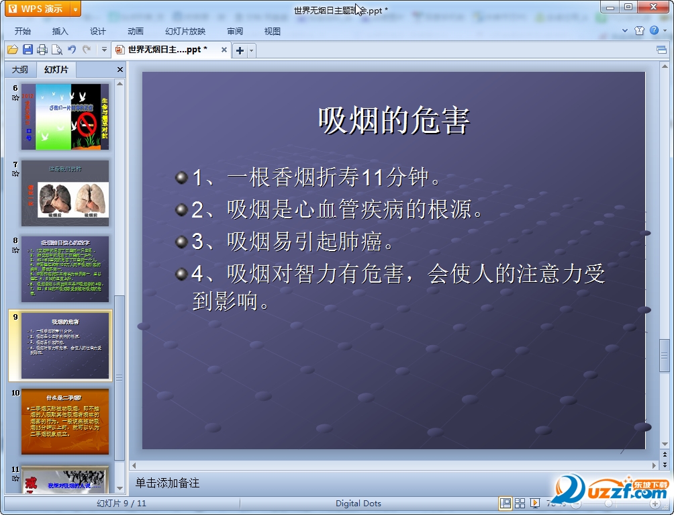674x515 pixels.
Task: Switch to slide sorter view icon
Action: [x=520, y=504]
